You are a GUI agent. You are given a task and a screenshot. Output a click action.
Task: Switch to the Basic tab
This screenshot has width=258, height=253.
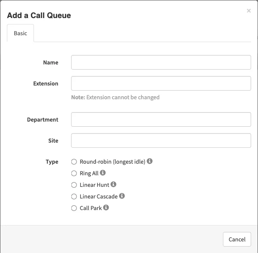(x=20, y=33)
